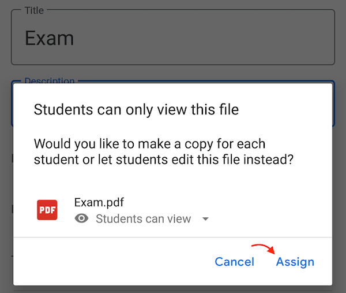The image size is (346, 293).
Task: Confirm with the Assign button
Action: tap(295, 262)
